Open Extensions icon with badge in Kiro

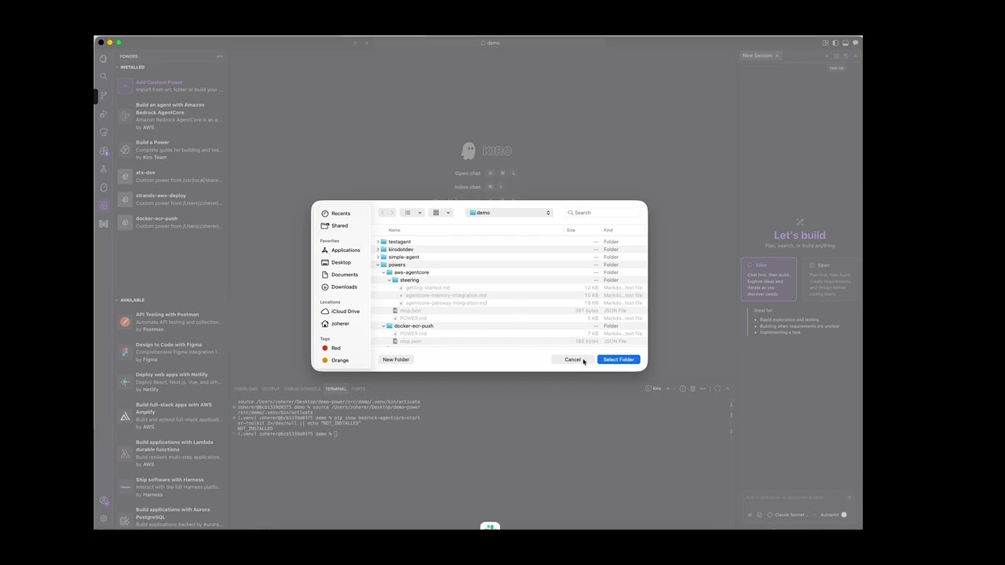[103, 151]
